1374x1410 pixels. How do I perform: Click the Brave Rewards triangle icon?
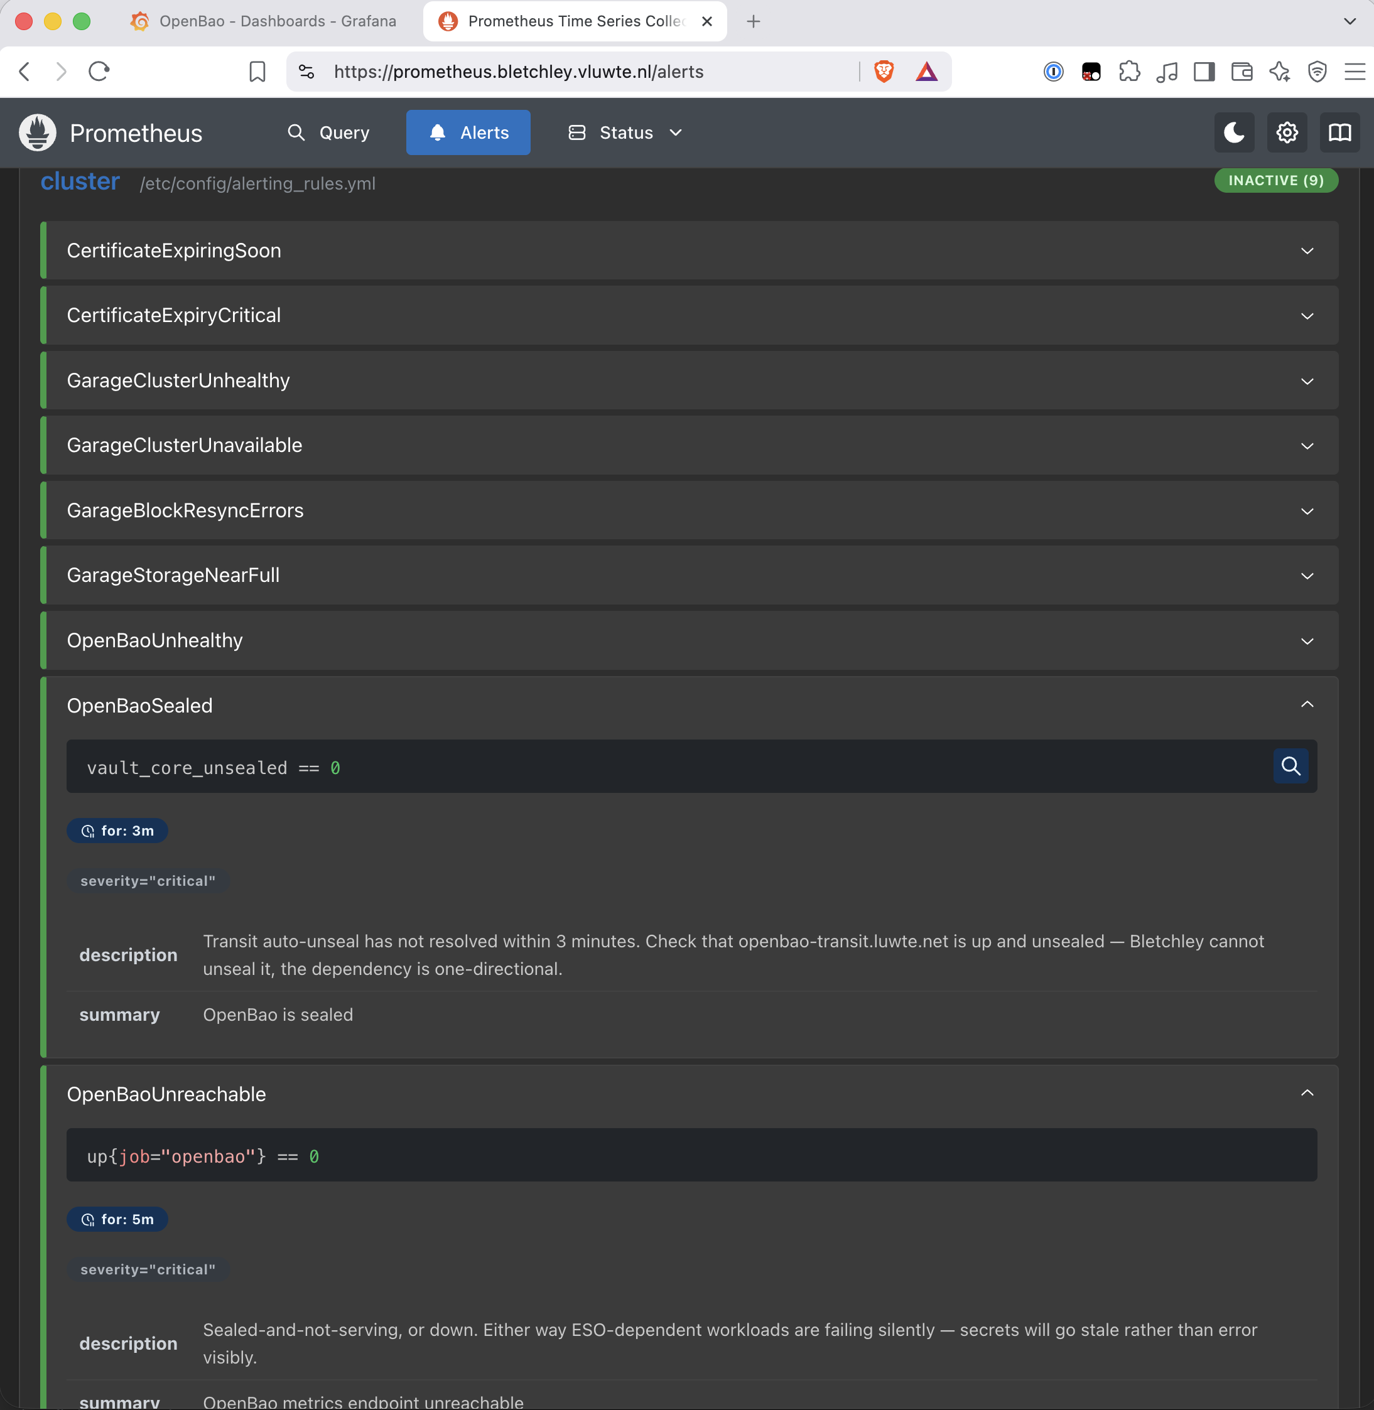[x=927, y=72]
